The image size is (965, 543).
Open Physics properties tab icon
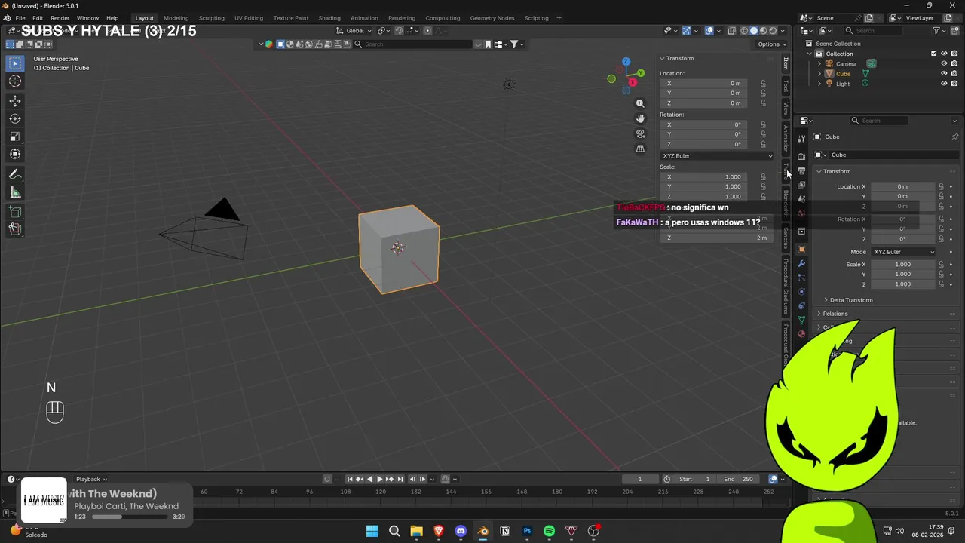point(801,292)
